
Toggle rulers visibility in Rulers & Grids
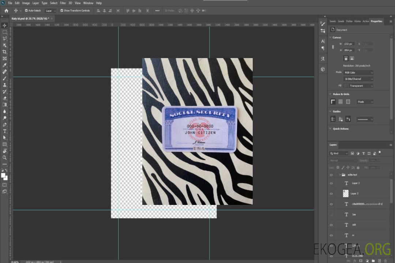pos(333,102)
